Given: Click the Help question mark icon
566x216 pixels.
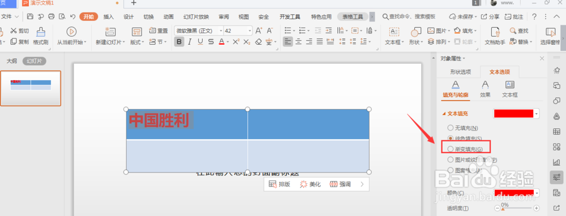Looking at the screenshot, I should (x=535, y=16).
